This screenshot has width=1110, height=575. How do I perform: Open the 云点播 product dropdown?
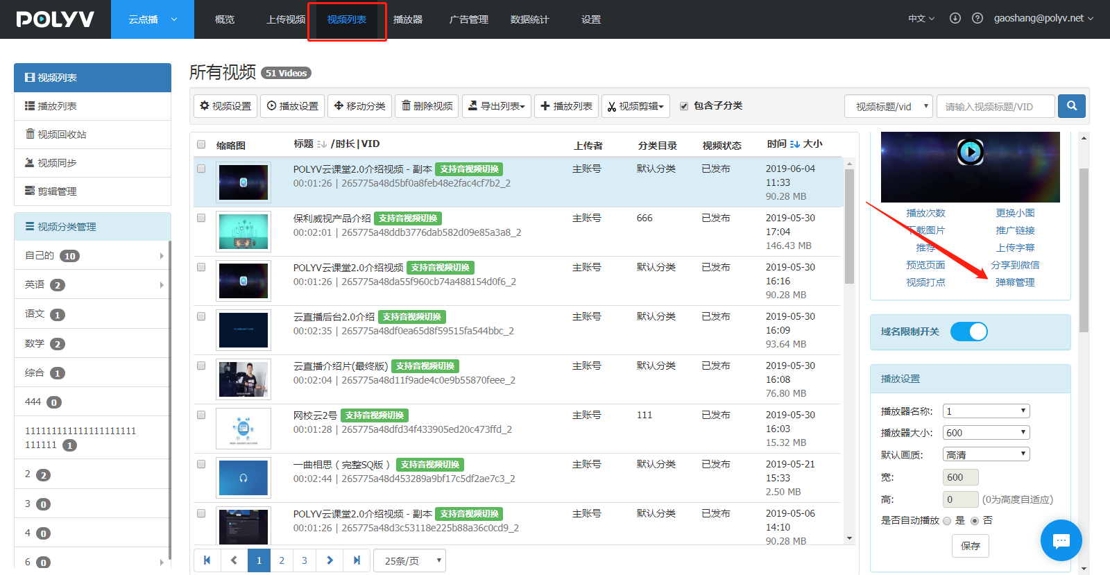pyautogui.click(x=153, y=19)
